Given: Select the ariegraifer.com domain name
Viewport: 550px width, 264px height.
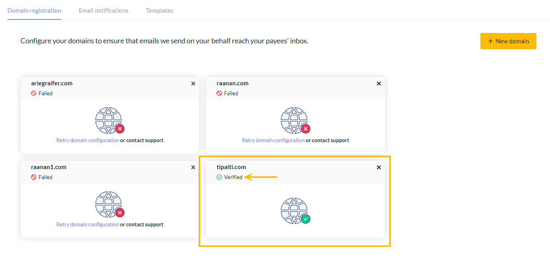Looking at the screenshot, I should [x=52, y=83].
